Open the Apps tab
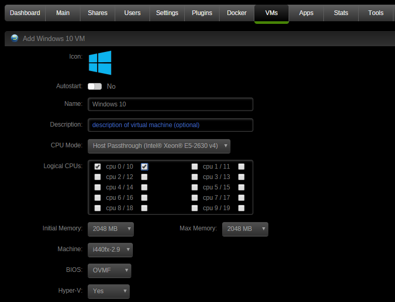 pyautogui.click(x=306, y=13)
